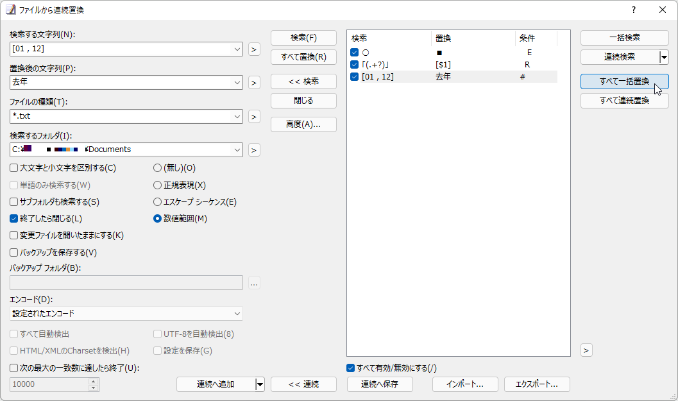Click ">" next to the file type field
The image size is (678, 401).
coord(254,116)
